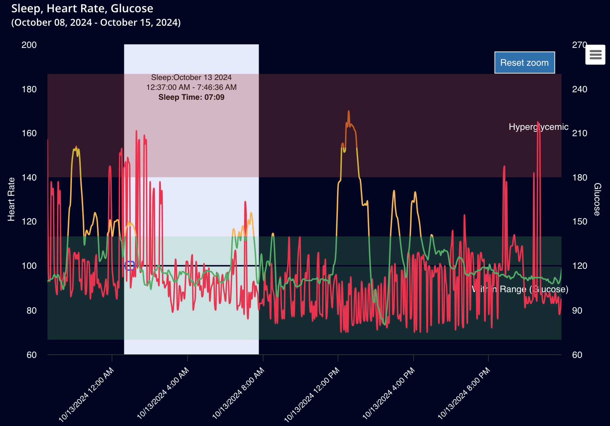The height and width of the screenshot is (426, 610).
Task: Open the chart context menu hamburger icon
Action: 595,55
